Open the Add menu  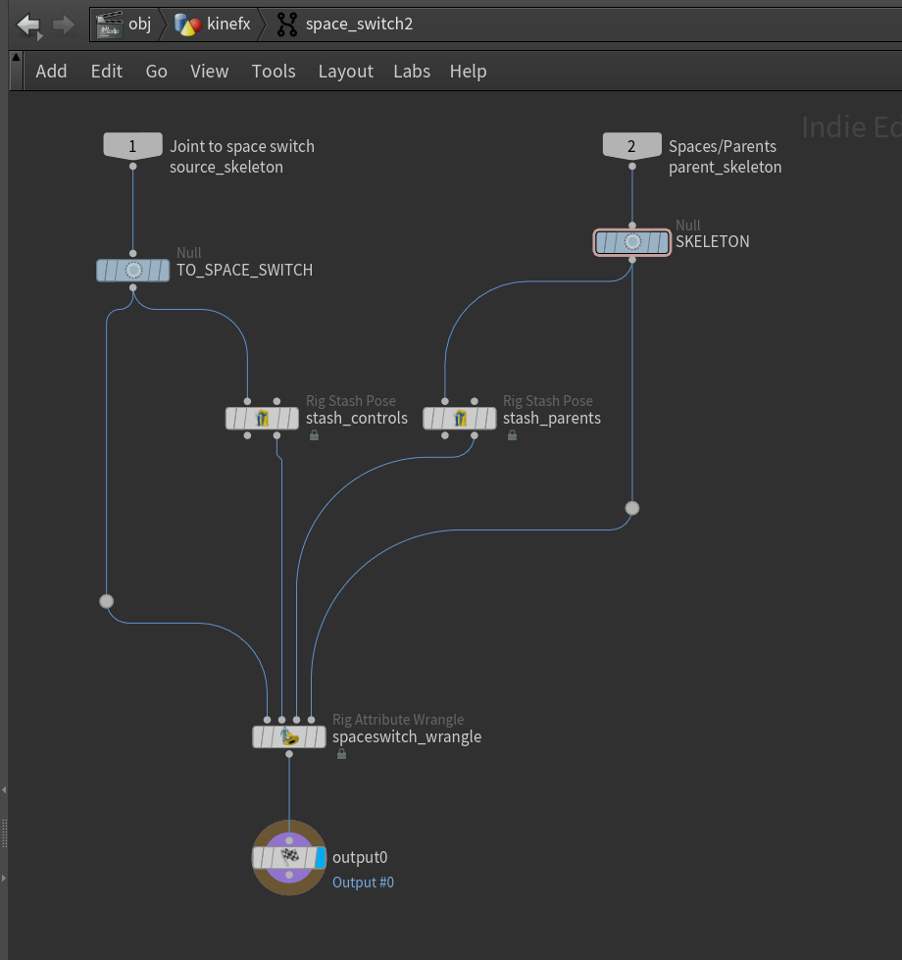click(x=51, y=71)
